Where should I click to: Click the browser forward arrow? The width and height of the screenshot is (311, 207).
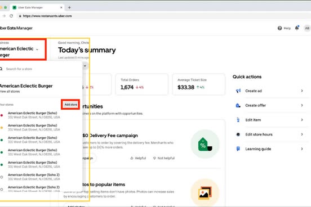tap(4, 16)
